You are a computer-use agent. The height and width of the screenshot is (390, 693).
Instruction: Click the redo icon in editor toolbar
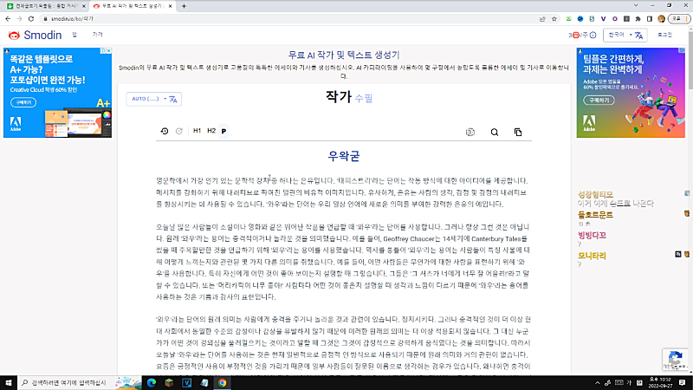coord(179,132)
